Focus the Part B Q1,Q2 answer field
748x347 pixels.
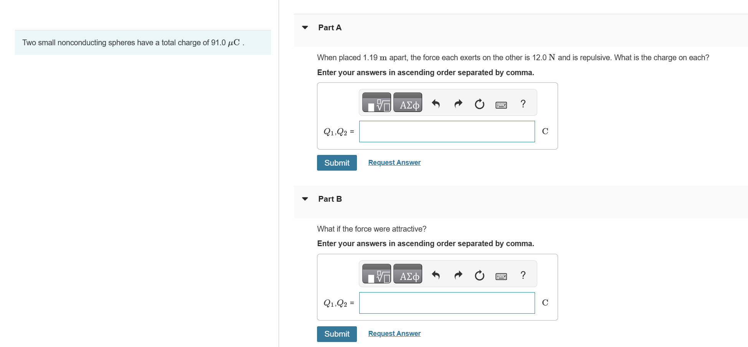pyautogui.click(x=447, y=303)
